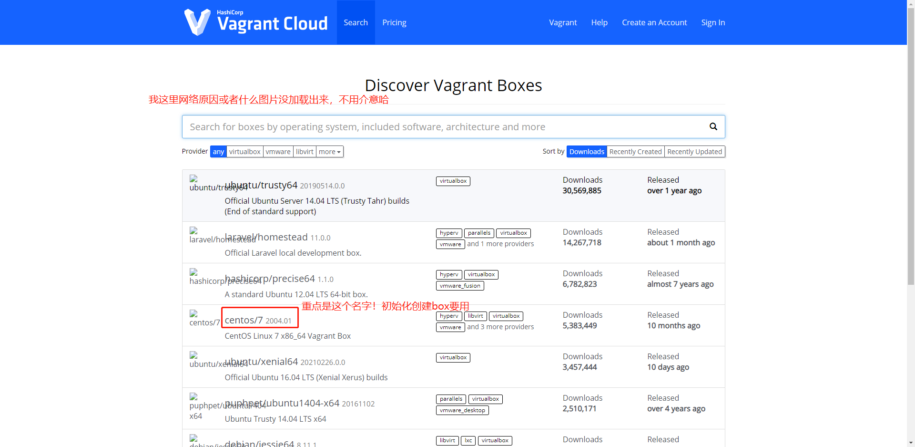Sort boxes by Recently Created

(635, 151)
